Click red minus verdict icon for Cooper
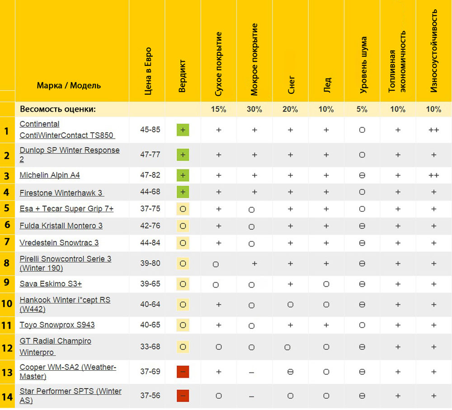Image resolution: width=452 pixels, height=410 pixels. tap(183, 372)
